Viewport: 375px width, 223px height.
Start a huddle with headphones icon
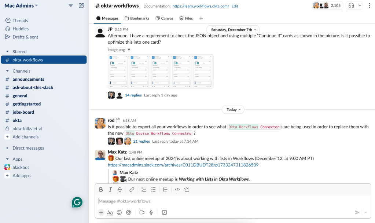pyautogui.click(x=351, y=6)
